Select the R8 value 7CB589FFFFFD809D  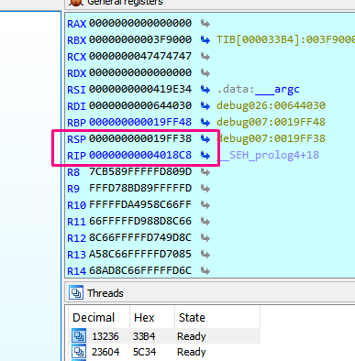pos(140,172)
